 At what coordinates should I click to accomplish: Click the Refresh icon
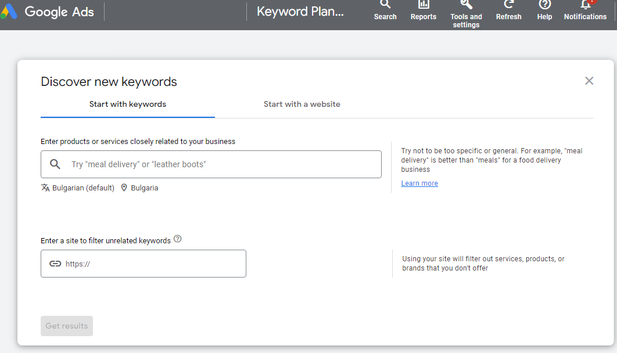(508, 6)
